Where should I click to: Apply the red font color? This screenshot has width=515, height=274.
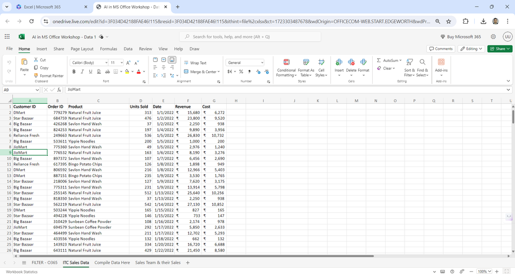(139, 71)
